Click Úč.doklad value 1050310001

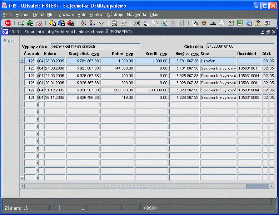(x=249, y=83)
